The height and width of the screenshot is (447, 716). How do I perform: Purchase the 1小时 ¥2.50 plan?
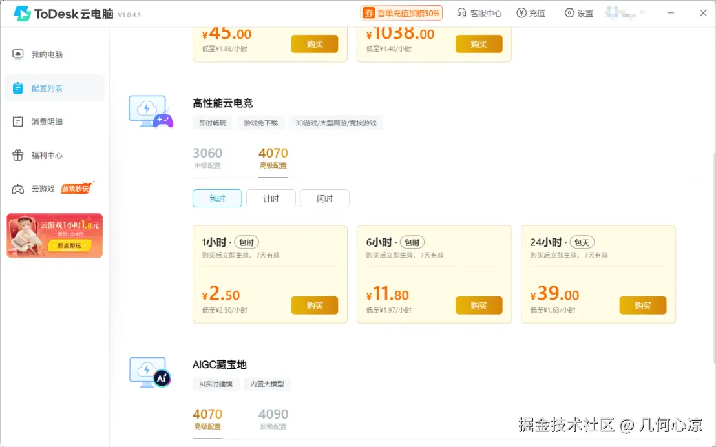coord(315,305)
